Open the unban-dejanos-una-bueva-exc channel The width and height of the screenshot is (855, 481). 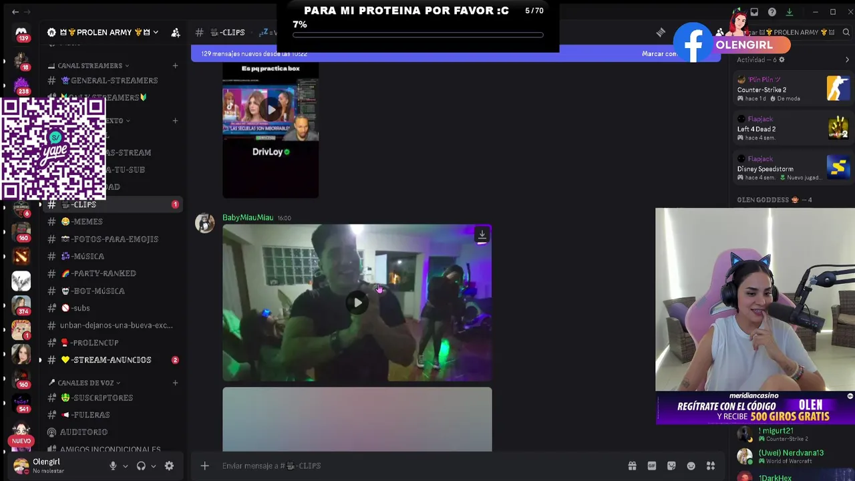tap(113, 325)
